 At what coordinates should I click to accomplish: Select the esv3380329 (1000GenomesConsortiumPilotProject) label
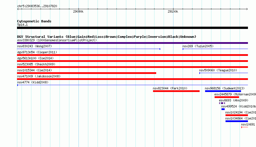pyautogui.click(x=57, y=40)
